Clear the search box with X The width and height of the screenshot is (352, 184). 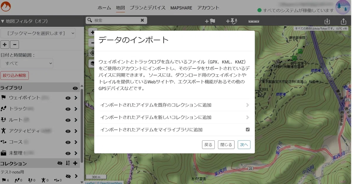coord(142,20)
